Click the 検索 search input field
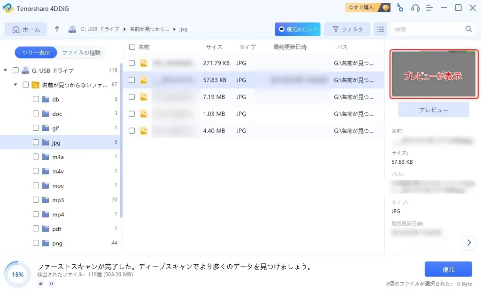Screen dimensions: 481x294 (x=427, y=29)
